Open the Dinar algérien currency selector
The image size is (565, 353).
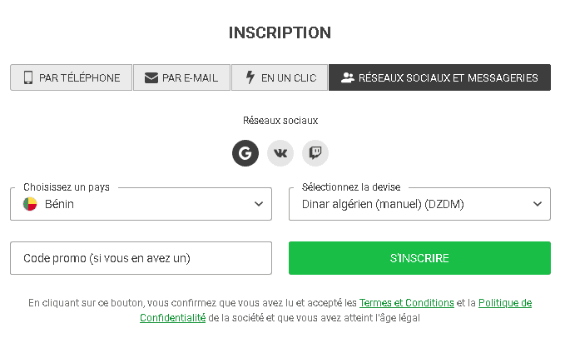pyautogui.click(x=419, y=204)
